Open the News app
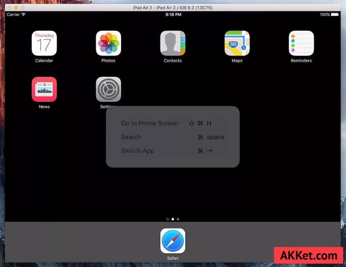Image resolution: width=346 pixels, height=267 pixels. point(44,89)
